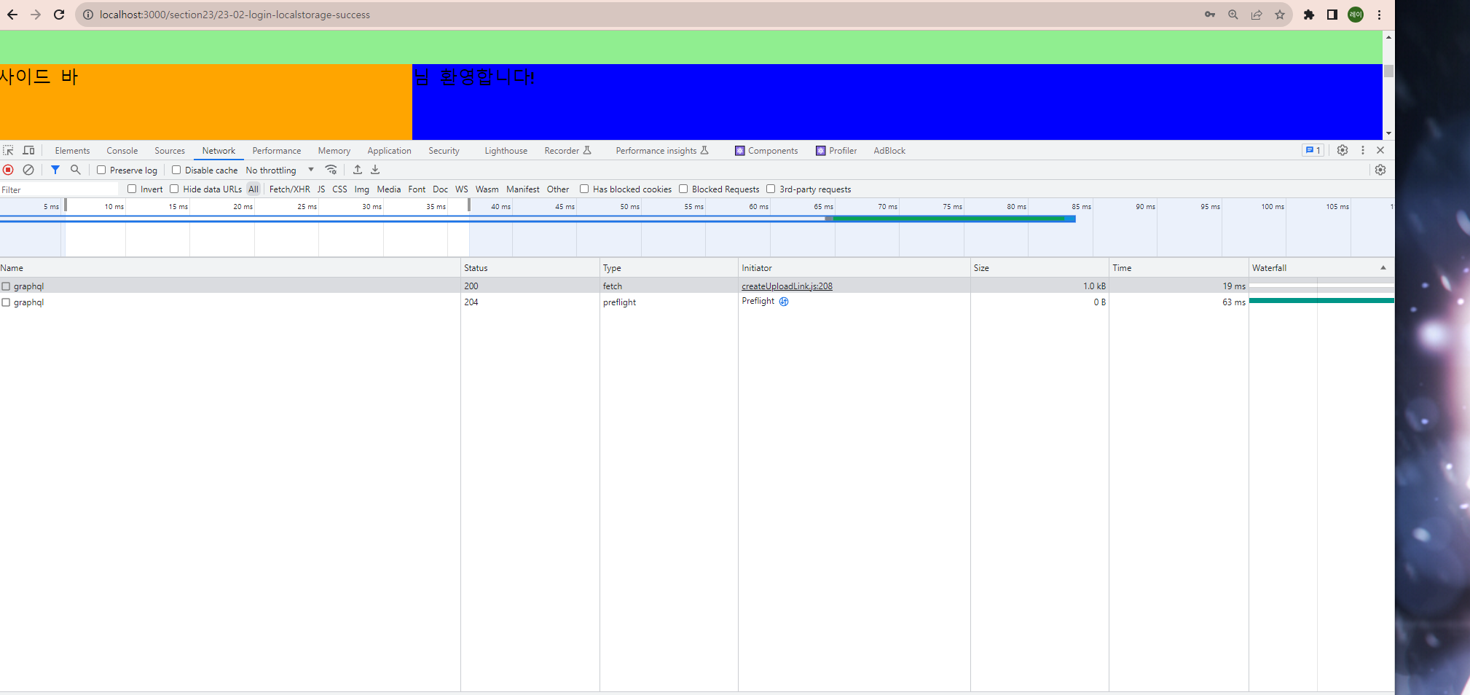This screenshot has height=695, width=1470.
Task: Open DevTools settings gear
Action: 1343,150
